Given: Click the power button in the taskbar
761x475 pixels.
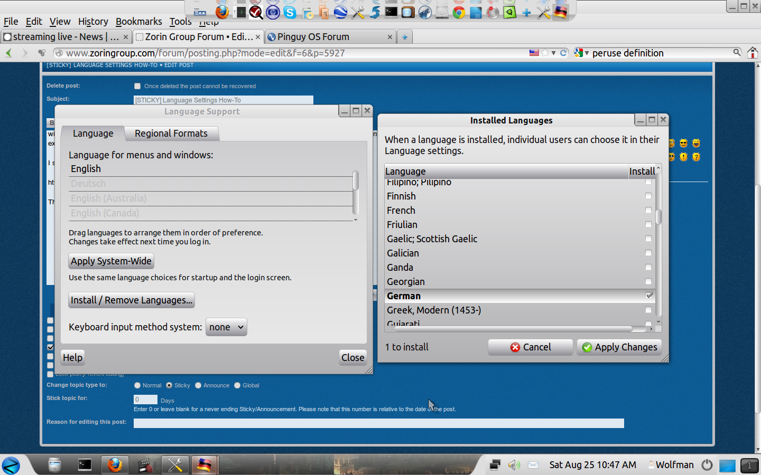Looking at the screenshot, I should [x=707, y=465].
